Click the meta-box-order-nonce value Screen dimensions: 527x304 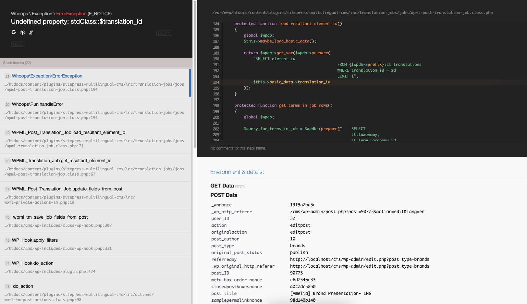303,280
